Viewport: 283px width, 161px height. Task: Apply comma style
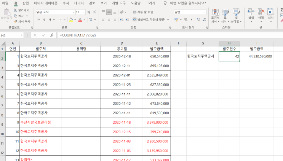pos(191,20)
